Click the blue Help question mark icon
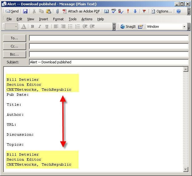This screenshot has width=192, height=176. coord(179,11)
